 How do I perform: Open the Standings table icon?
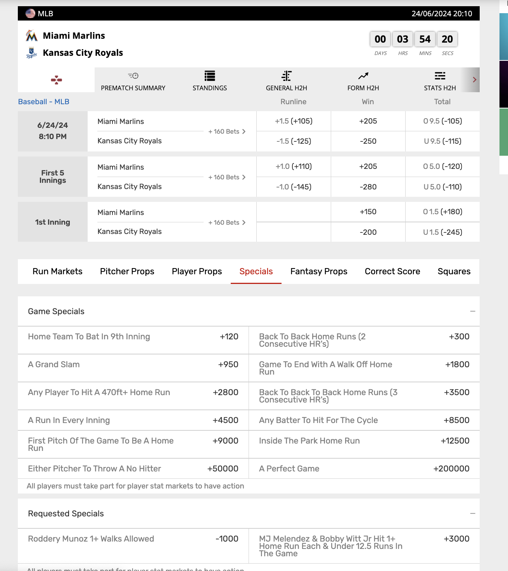click(209, 76)
